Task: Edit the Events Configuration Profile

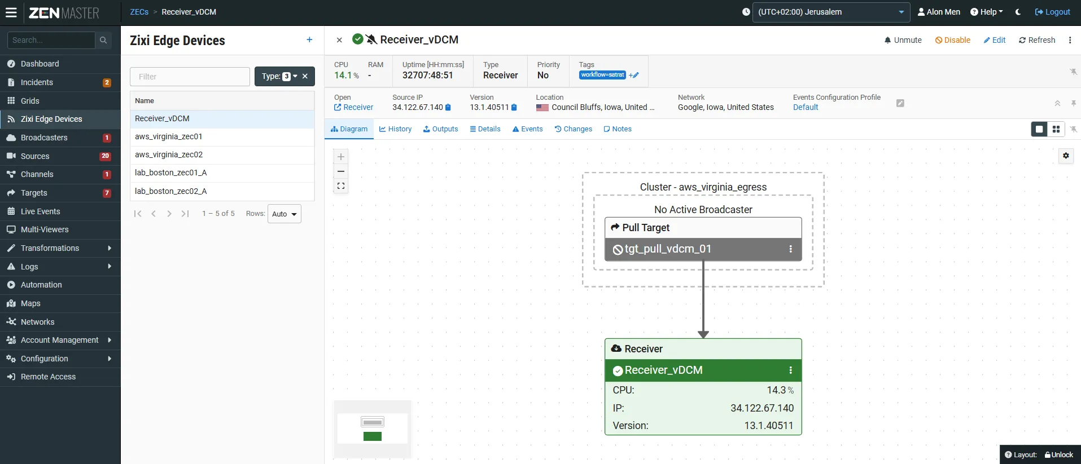Action: [900, 103]
